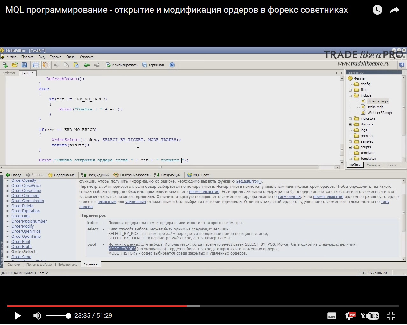Switch to the Словарь tab in Navigator

pos(373,165)
